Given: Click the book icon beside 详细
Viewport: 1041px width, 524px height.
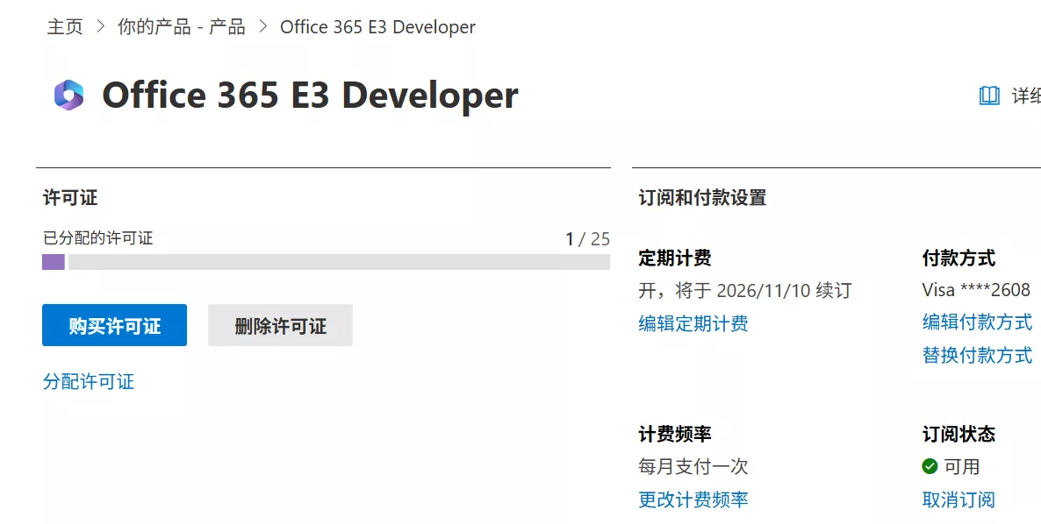Looking at the screenshot, I should point(989,96).
